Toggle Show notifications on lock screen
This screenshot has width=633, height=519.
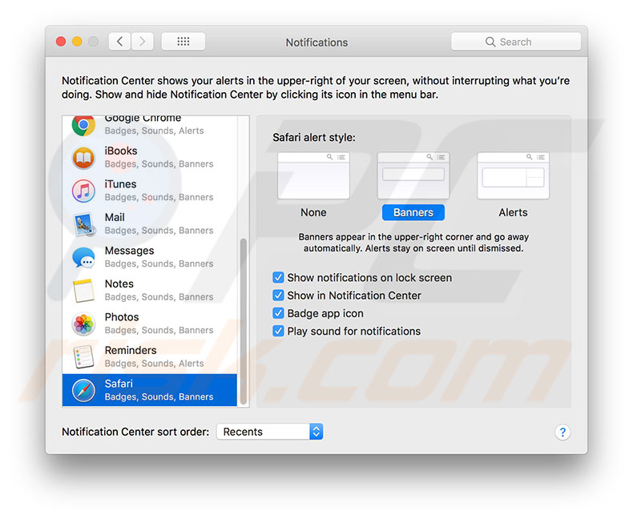point(278,278)
